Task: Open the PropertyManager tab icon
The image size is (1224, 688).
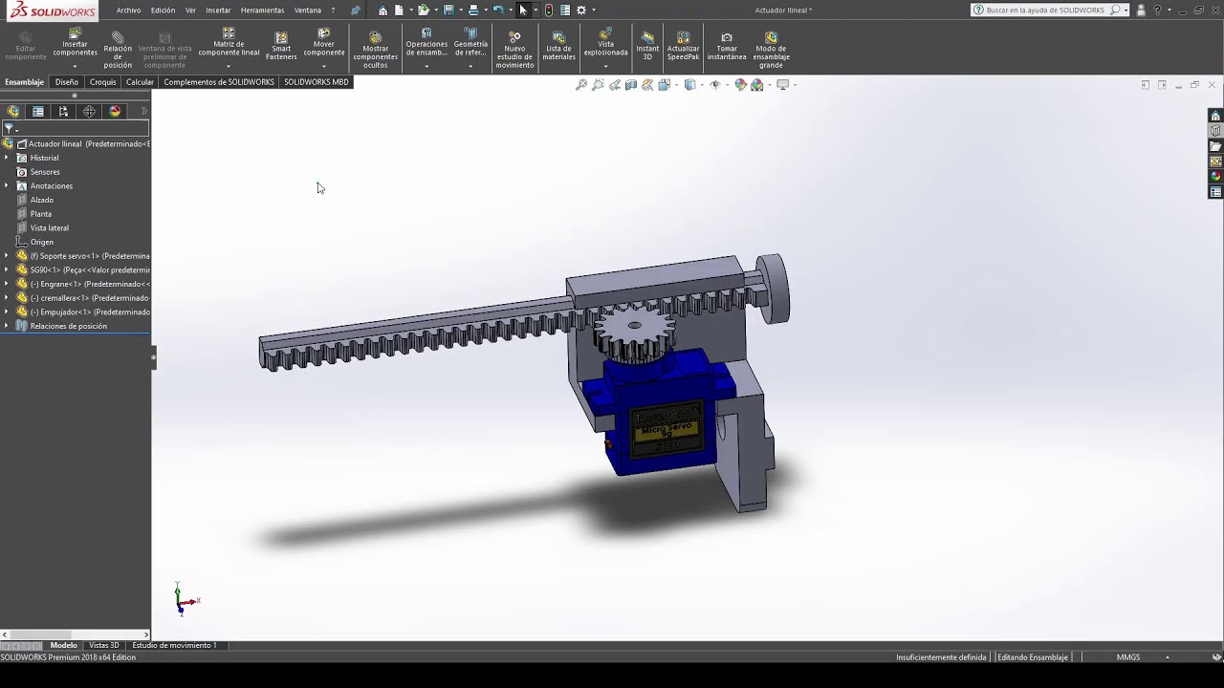Action: coord(38,112)
